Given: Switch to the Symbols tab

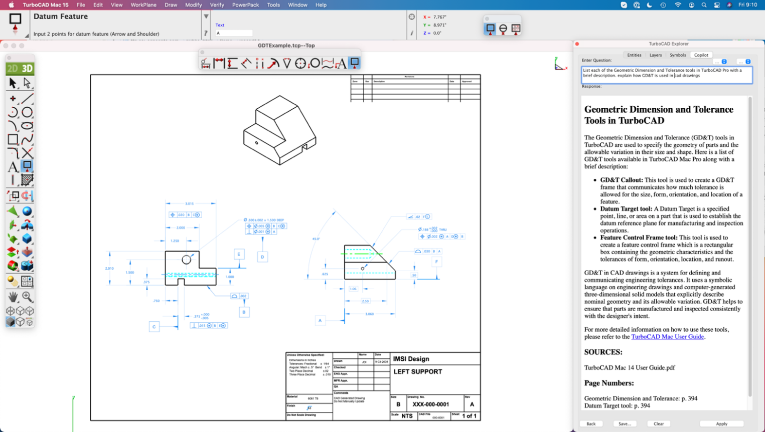Looking at the screenshot, I should point(678,55).
